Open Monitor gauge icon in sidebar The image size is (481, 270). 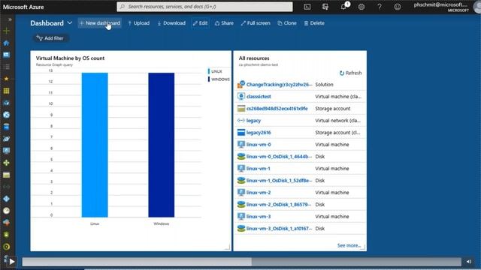click(x=6, y=211)
